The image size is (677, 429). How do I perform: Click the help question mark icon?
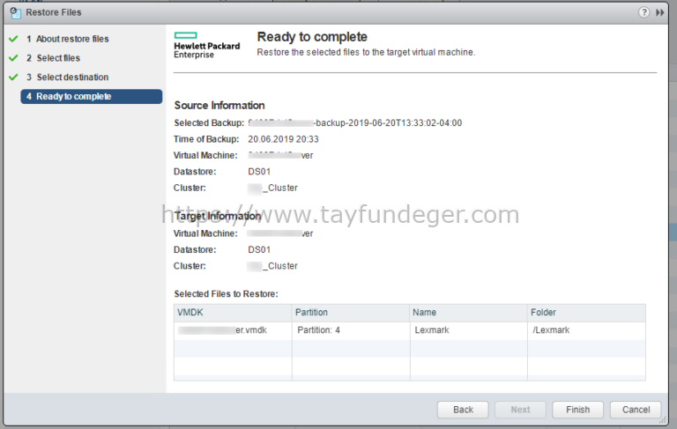645,12
